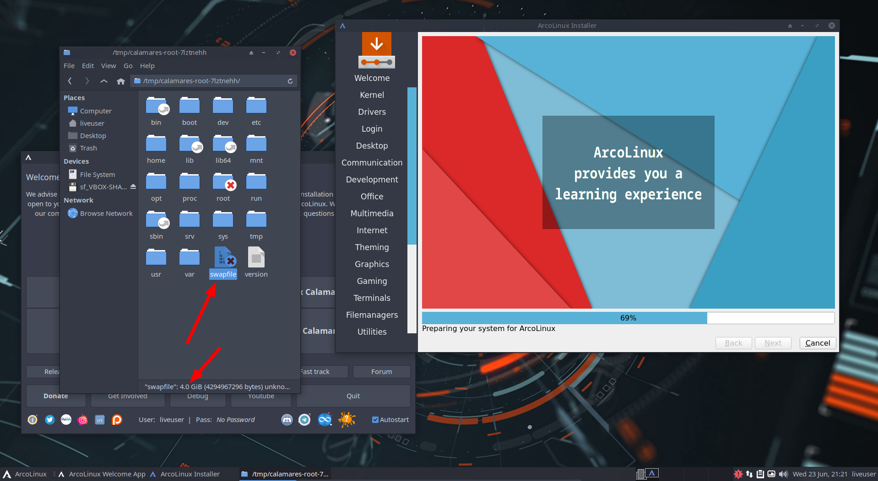Click the installer 69% progress bar

628,318
